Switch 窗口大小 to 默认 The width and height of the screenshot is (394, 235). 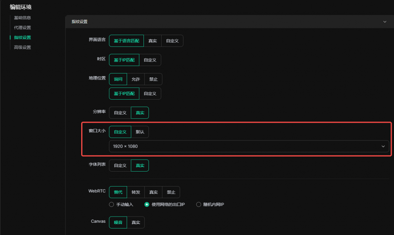(x=140, y=132)
